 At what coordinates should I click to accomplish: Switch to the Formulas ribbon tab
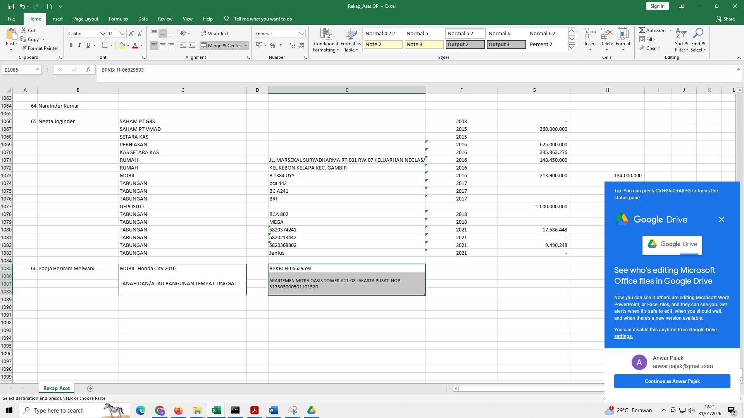[x=118, y=19]
